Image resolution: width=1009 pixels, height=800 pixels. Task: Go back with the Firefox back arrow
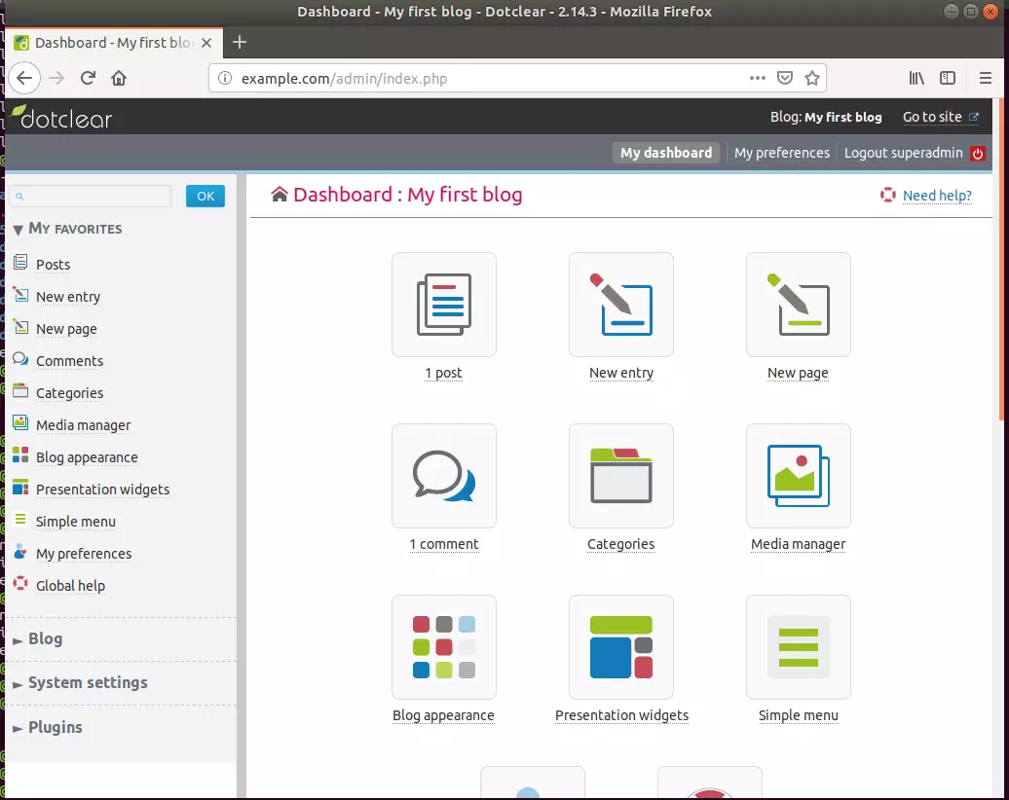(24, 79)
